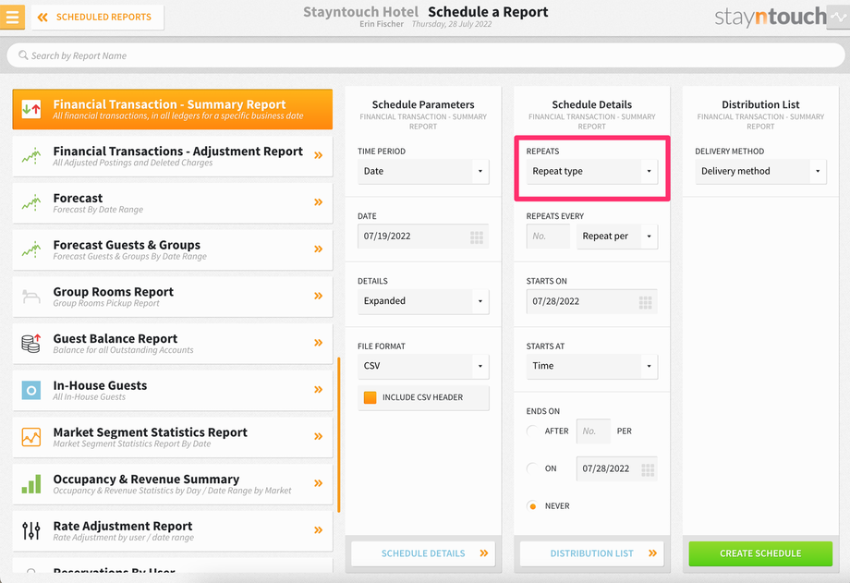Click the green Create Schedule button

[x=760, y=553]
